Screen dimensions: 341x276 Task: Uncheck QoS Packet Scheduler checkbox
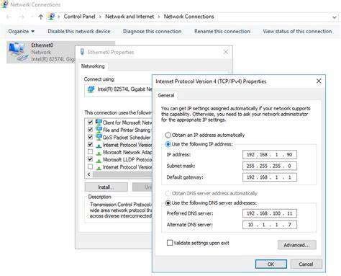[90, 137]
